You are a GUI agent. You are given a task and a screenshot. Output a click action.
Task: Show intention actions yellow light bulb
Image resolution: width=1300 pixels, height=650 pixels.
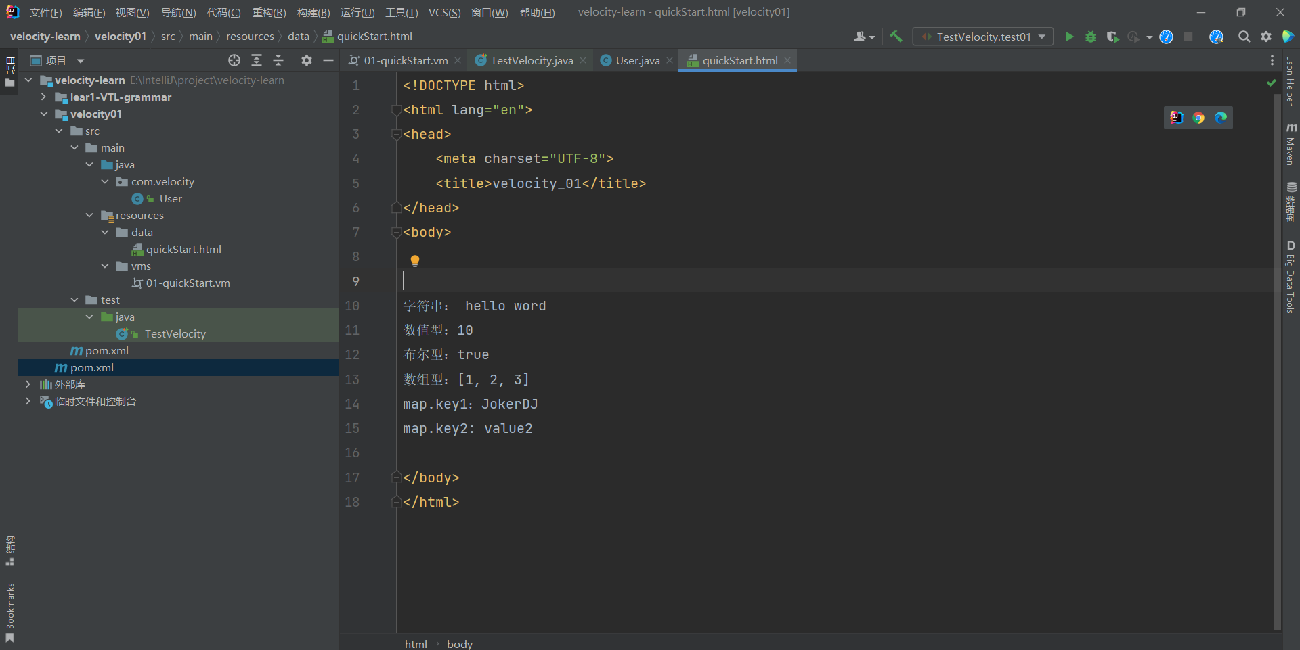pos(415,260)
